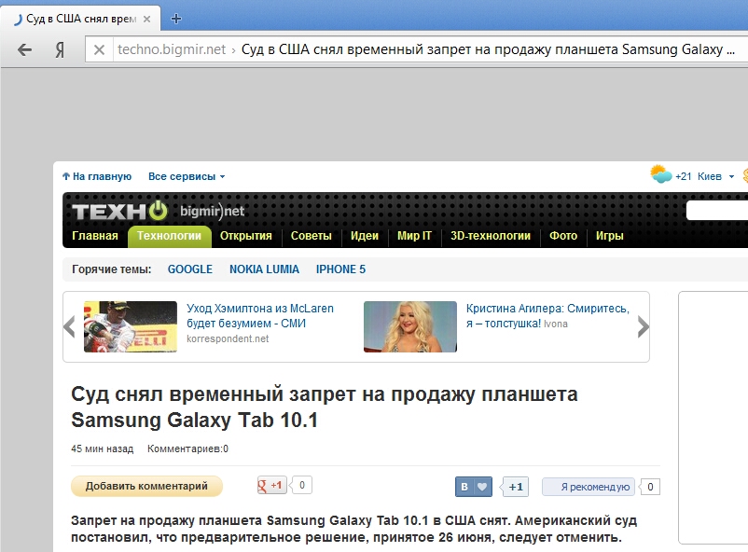Open 'Уход Хэмилтона из McLaren' headline
Screen dimensions: 748x552
tap(260, 316)
